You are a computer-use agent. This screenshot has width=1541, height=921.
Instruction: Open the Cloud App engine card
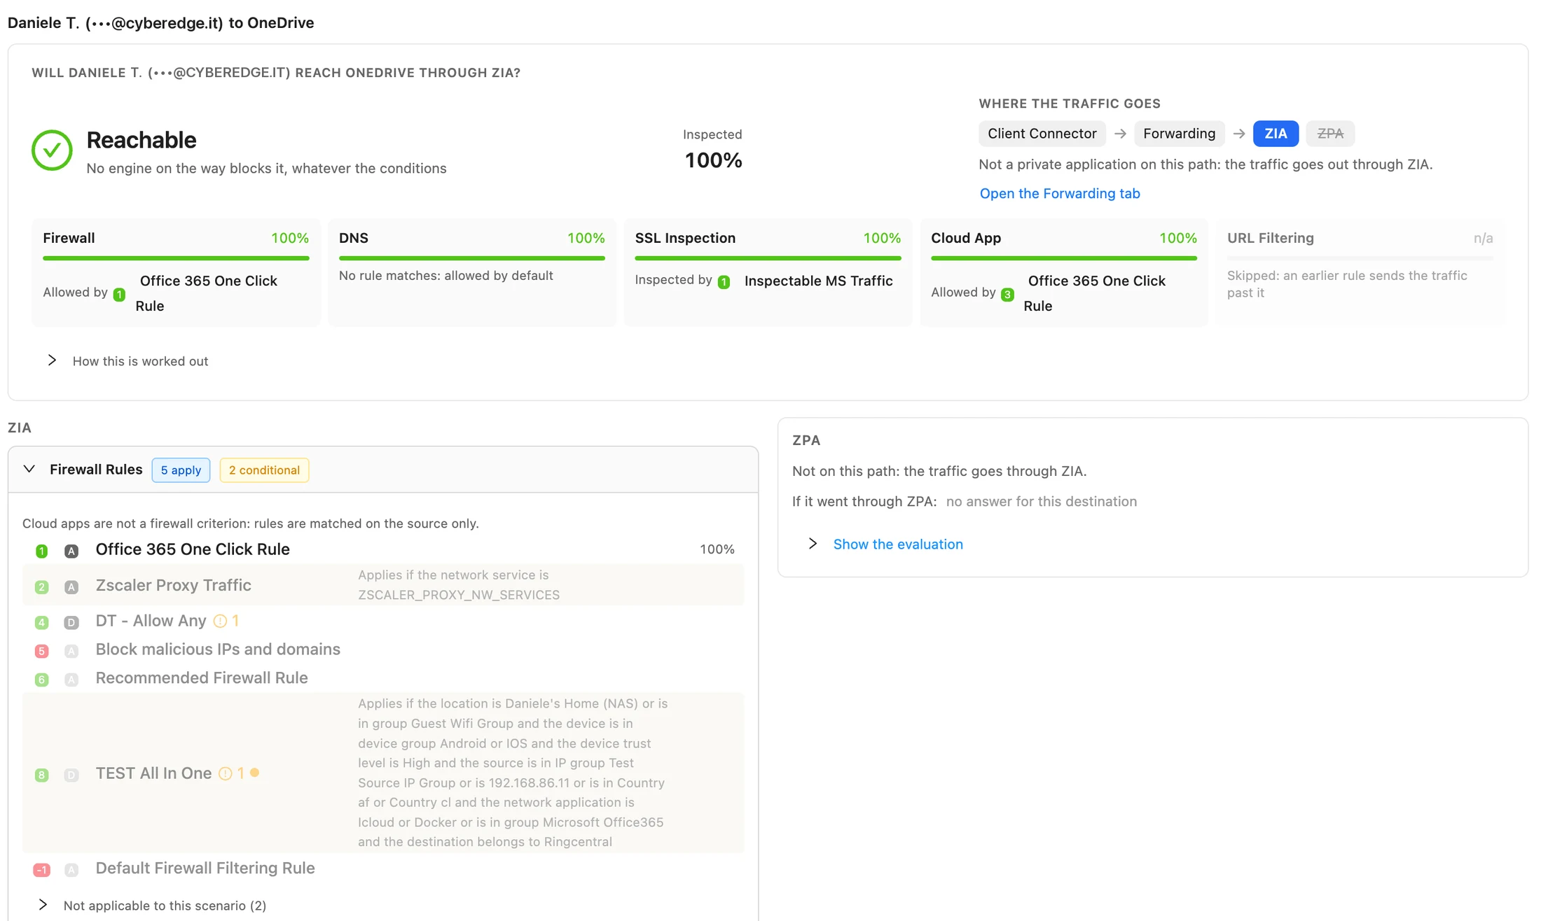[1064, 272]
